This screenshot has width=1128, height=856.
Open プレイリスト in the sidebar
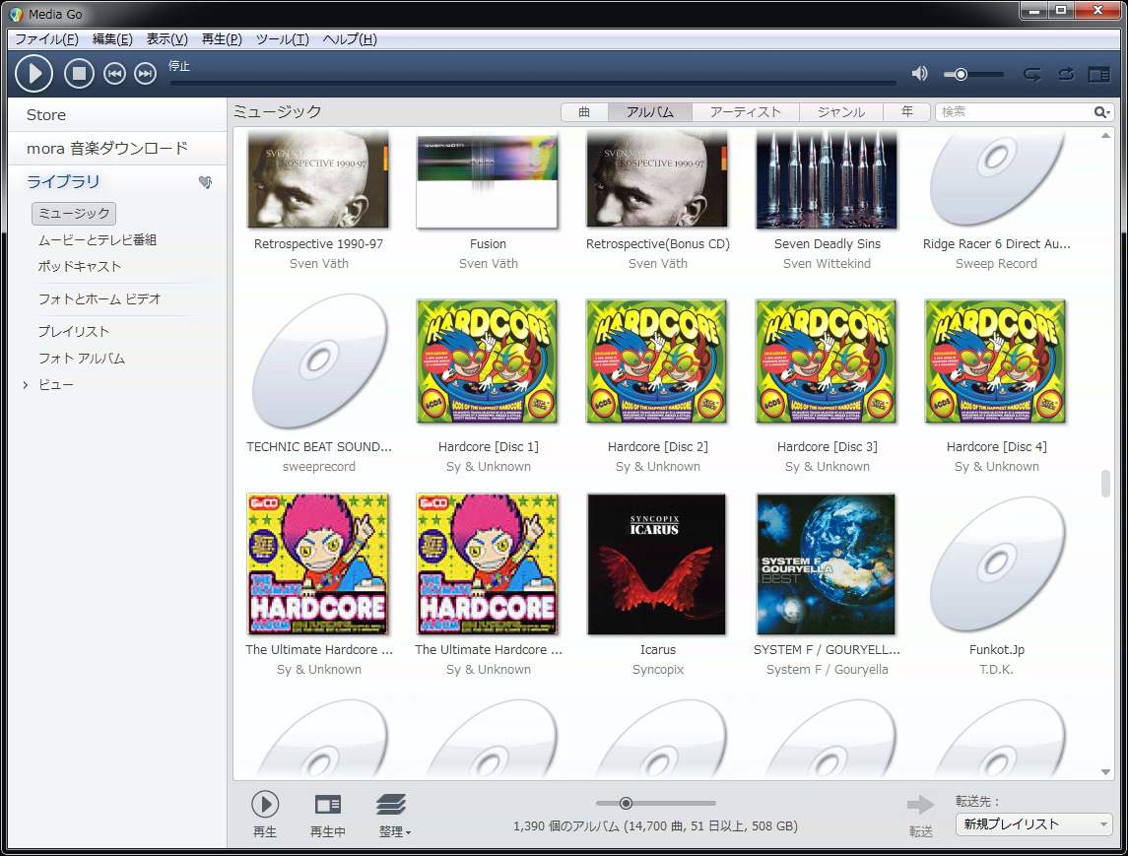[x=73, y=331]
